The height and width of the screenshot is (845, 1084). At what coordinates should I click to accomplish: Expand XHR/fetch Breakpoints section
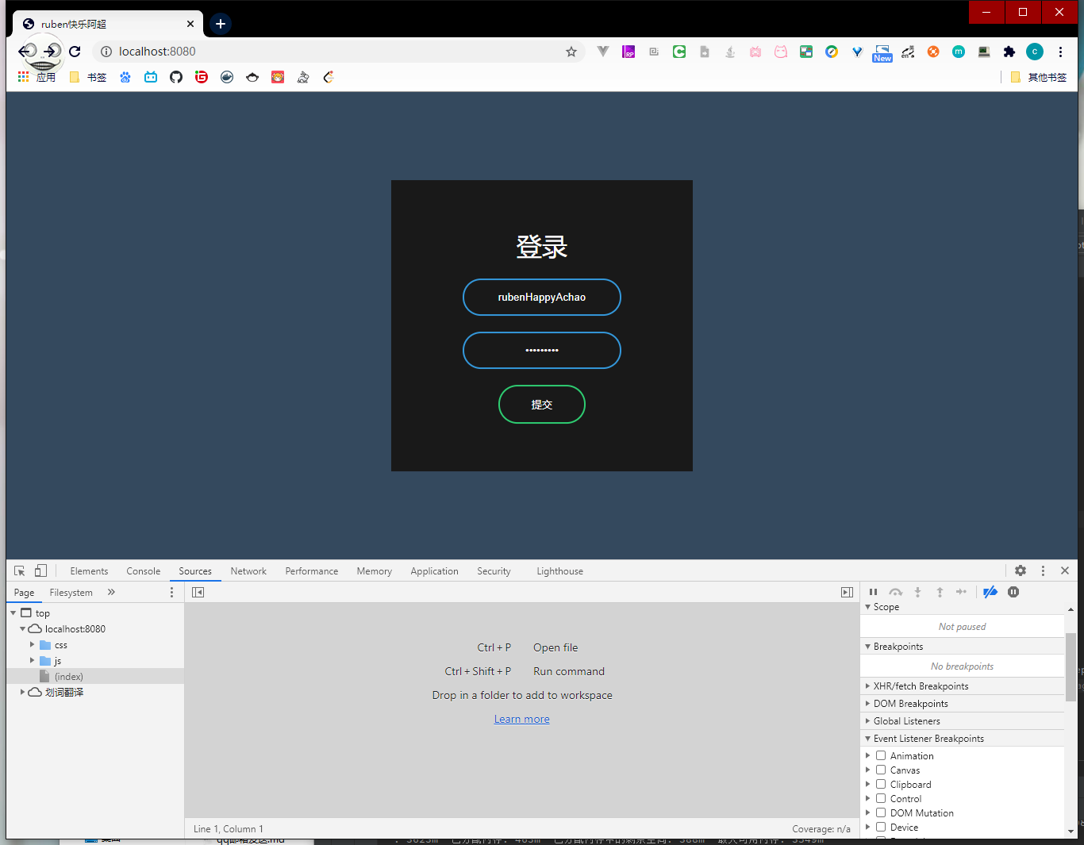coord(921,686)
